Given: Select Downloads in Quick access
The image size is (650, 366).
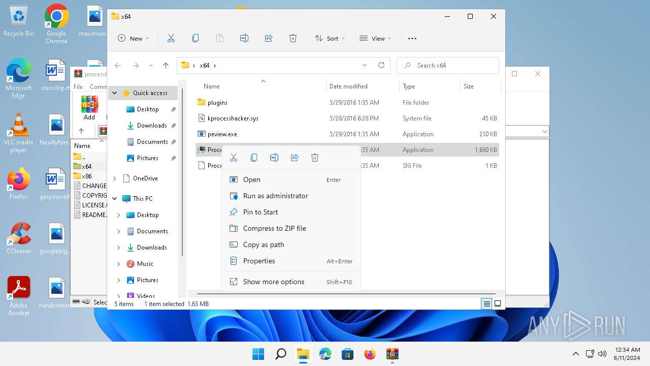Looking at the screenshot, I should [x=151, y=126].
